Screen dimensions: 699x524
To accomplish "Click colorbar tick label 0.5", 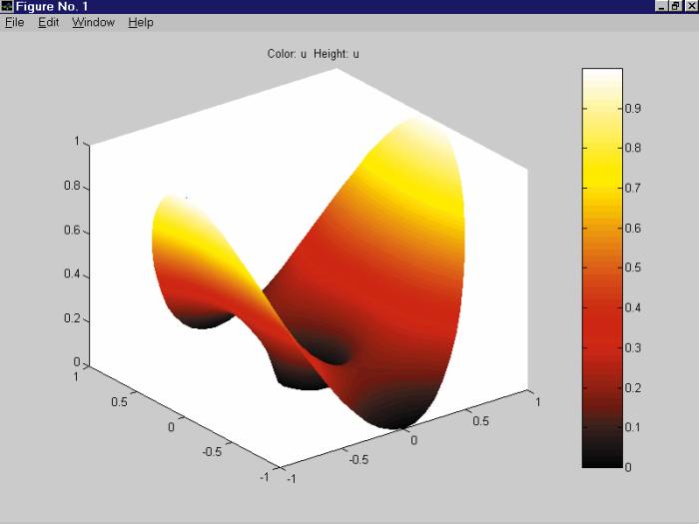I will [x=633, y=267].
